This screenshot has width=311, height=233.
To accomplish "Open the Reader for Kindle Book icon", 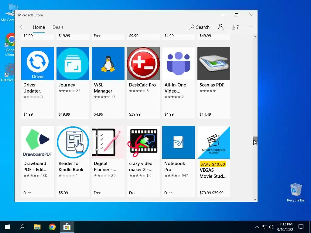I will coord(73,142).
